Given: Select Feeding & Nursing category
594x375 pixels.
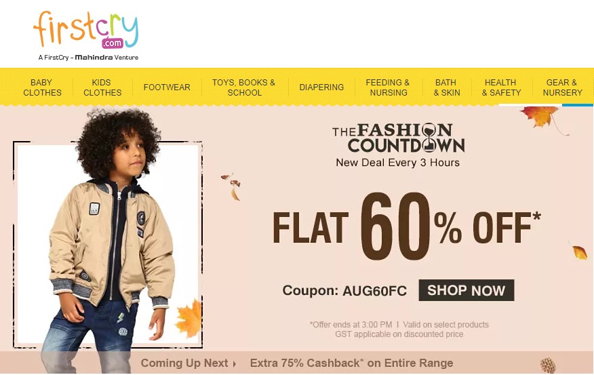Looking at the screenshot, I should 389,87.
